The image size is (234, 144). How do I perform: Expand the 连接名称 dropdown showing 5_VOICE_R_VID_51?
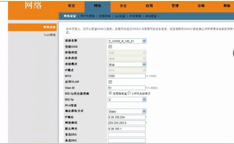click(127, 41)
